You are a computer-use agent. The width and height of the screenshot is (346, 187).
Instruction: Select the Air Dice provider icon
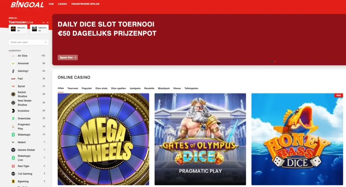13,56
